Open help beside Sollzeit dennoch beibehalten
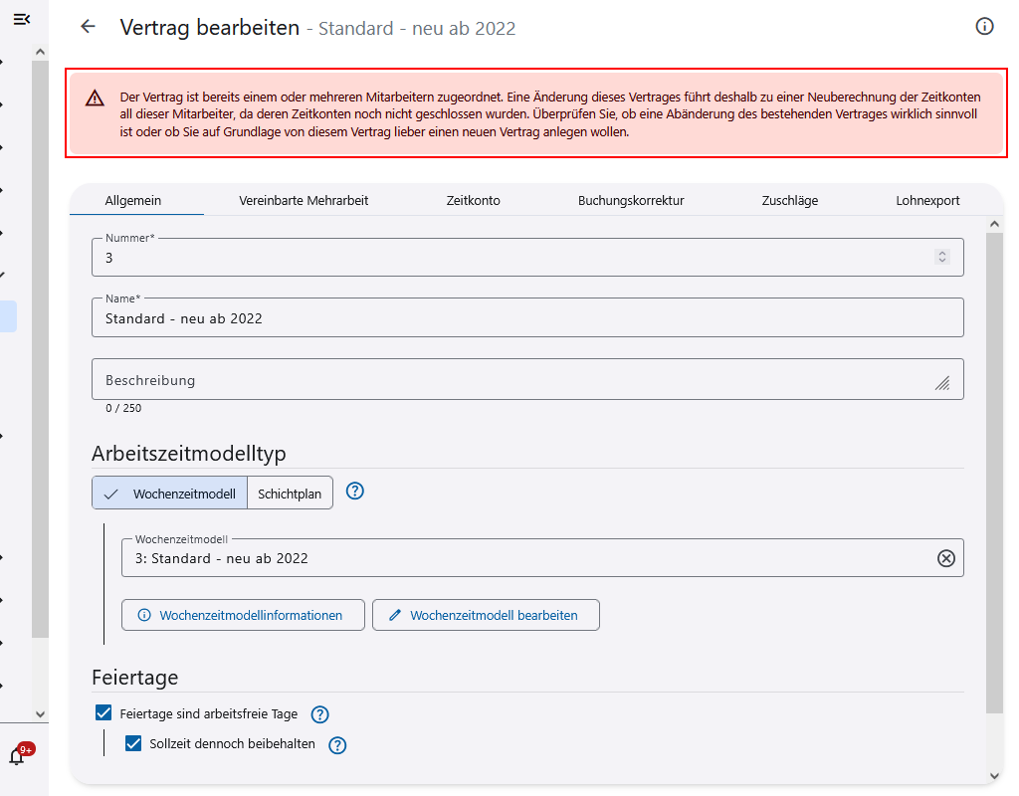This screenshot has height=796, width=1019. click(336, 744)
